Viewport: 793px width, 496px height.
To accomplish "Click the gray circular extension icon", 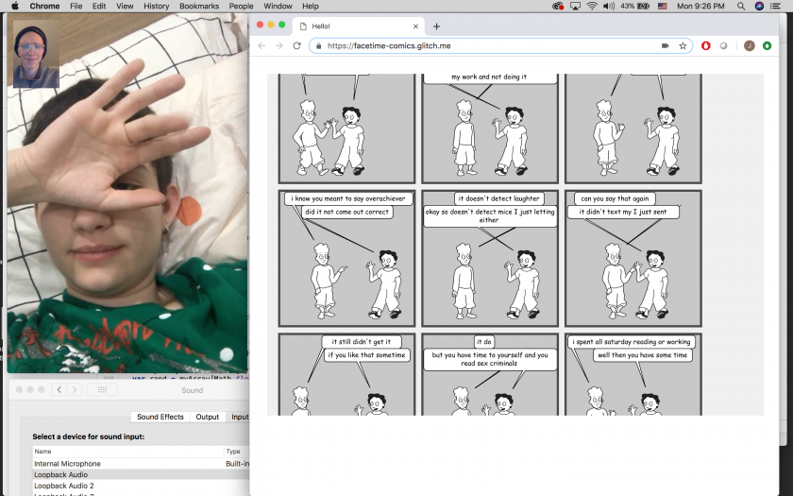I will 724,45.
